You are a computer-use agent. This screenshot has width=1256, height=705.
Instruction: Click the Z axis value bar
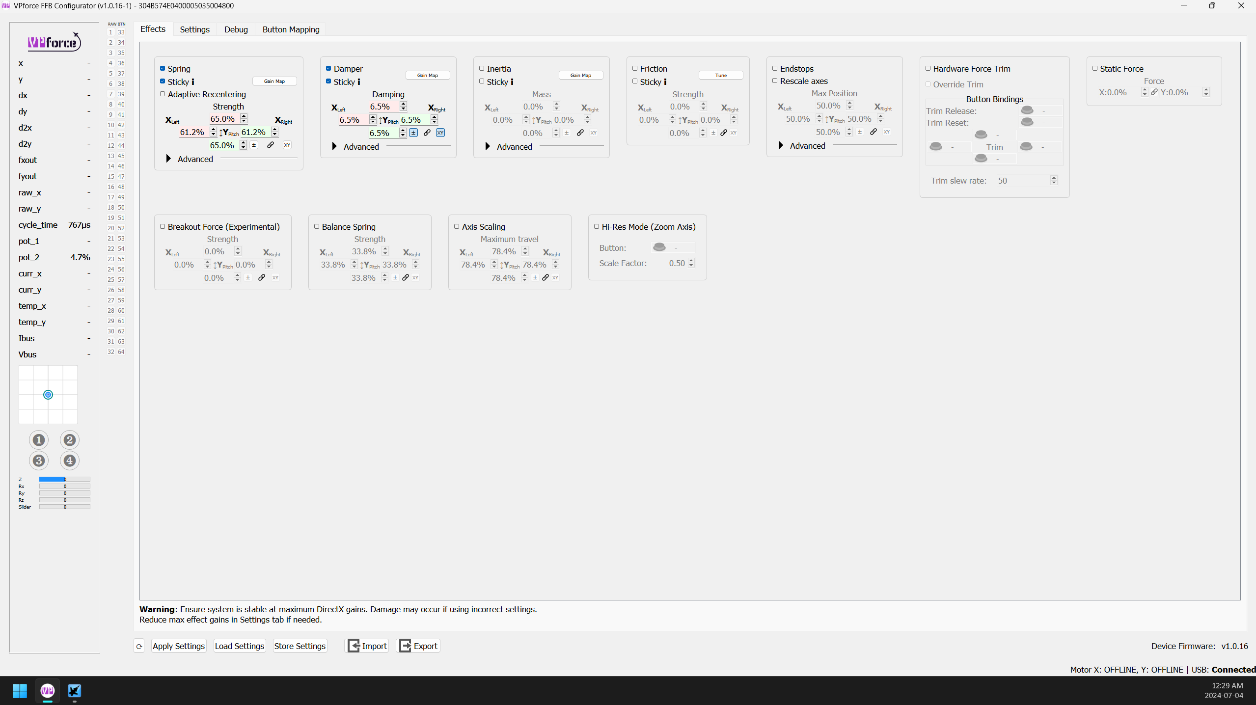64,480
